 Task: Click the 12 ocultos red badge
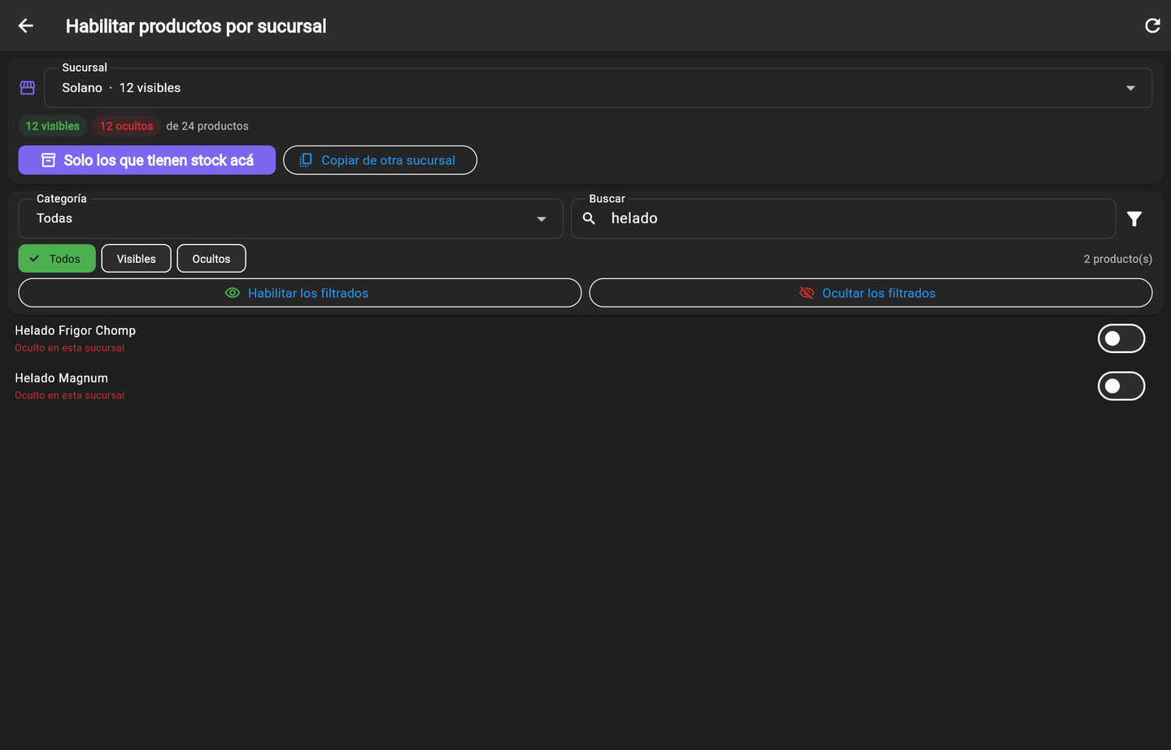126,126
